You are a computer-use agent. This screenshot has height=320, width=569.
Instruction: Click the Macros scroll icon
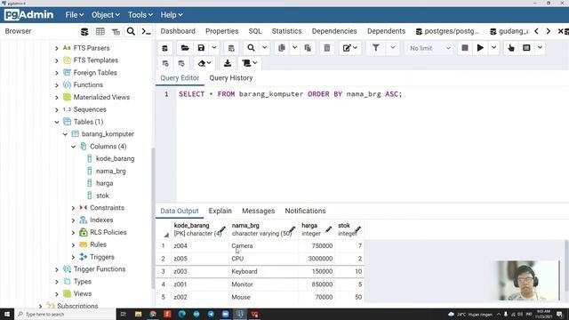(x=246, y=63)
